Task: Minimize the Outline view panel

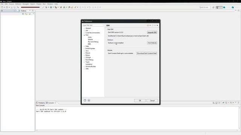Action: 30,10
